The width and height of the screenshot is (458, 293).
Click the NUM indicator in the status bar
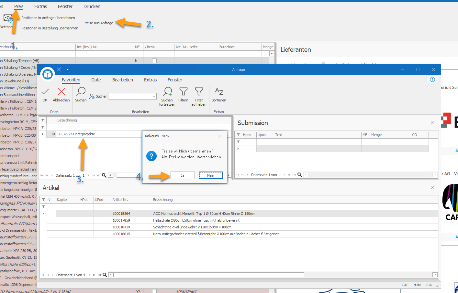coord(417,285)
